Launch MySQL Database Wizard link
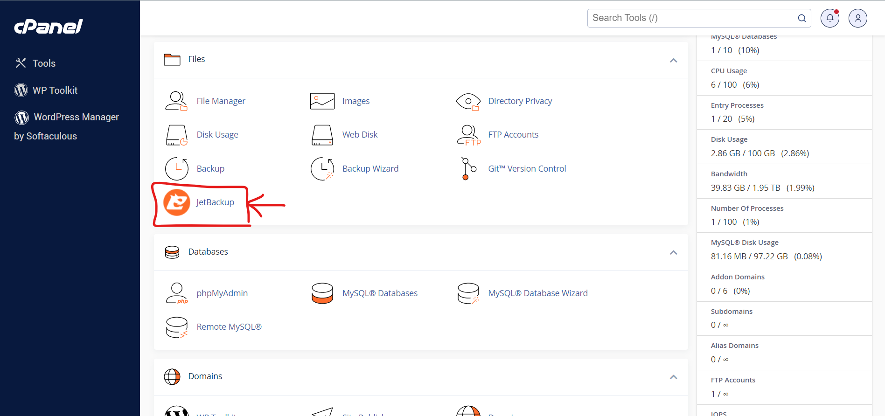The image size is (885, 416). [538, 293]
